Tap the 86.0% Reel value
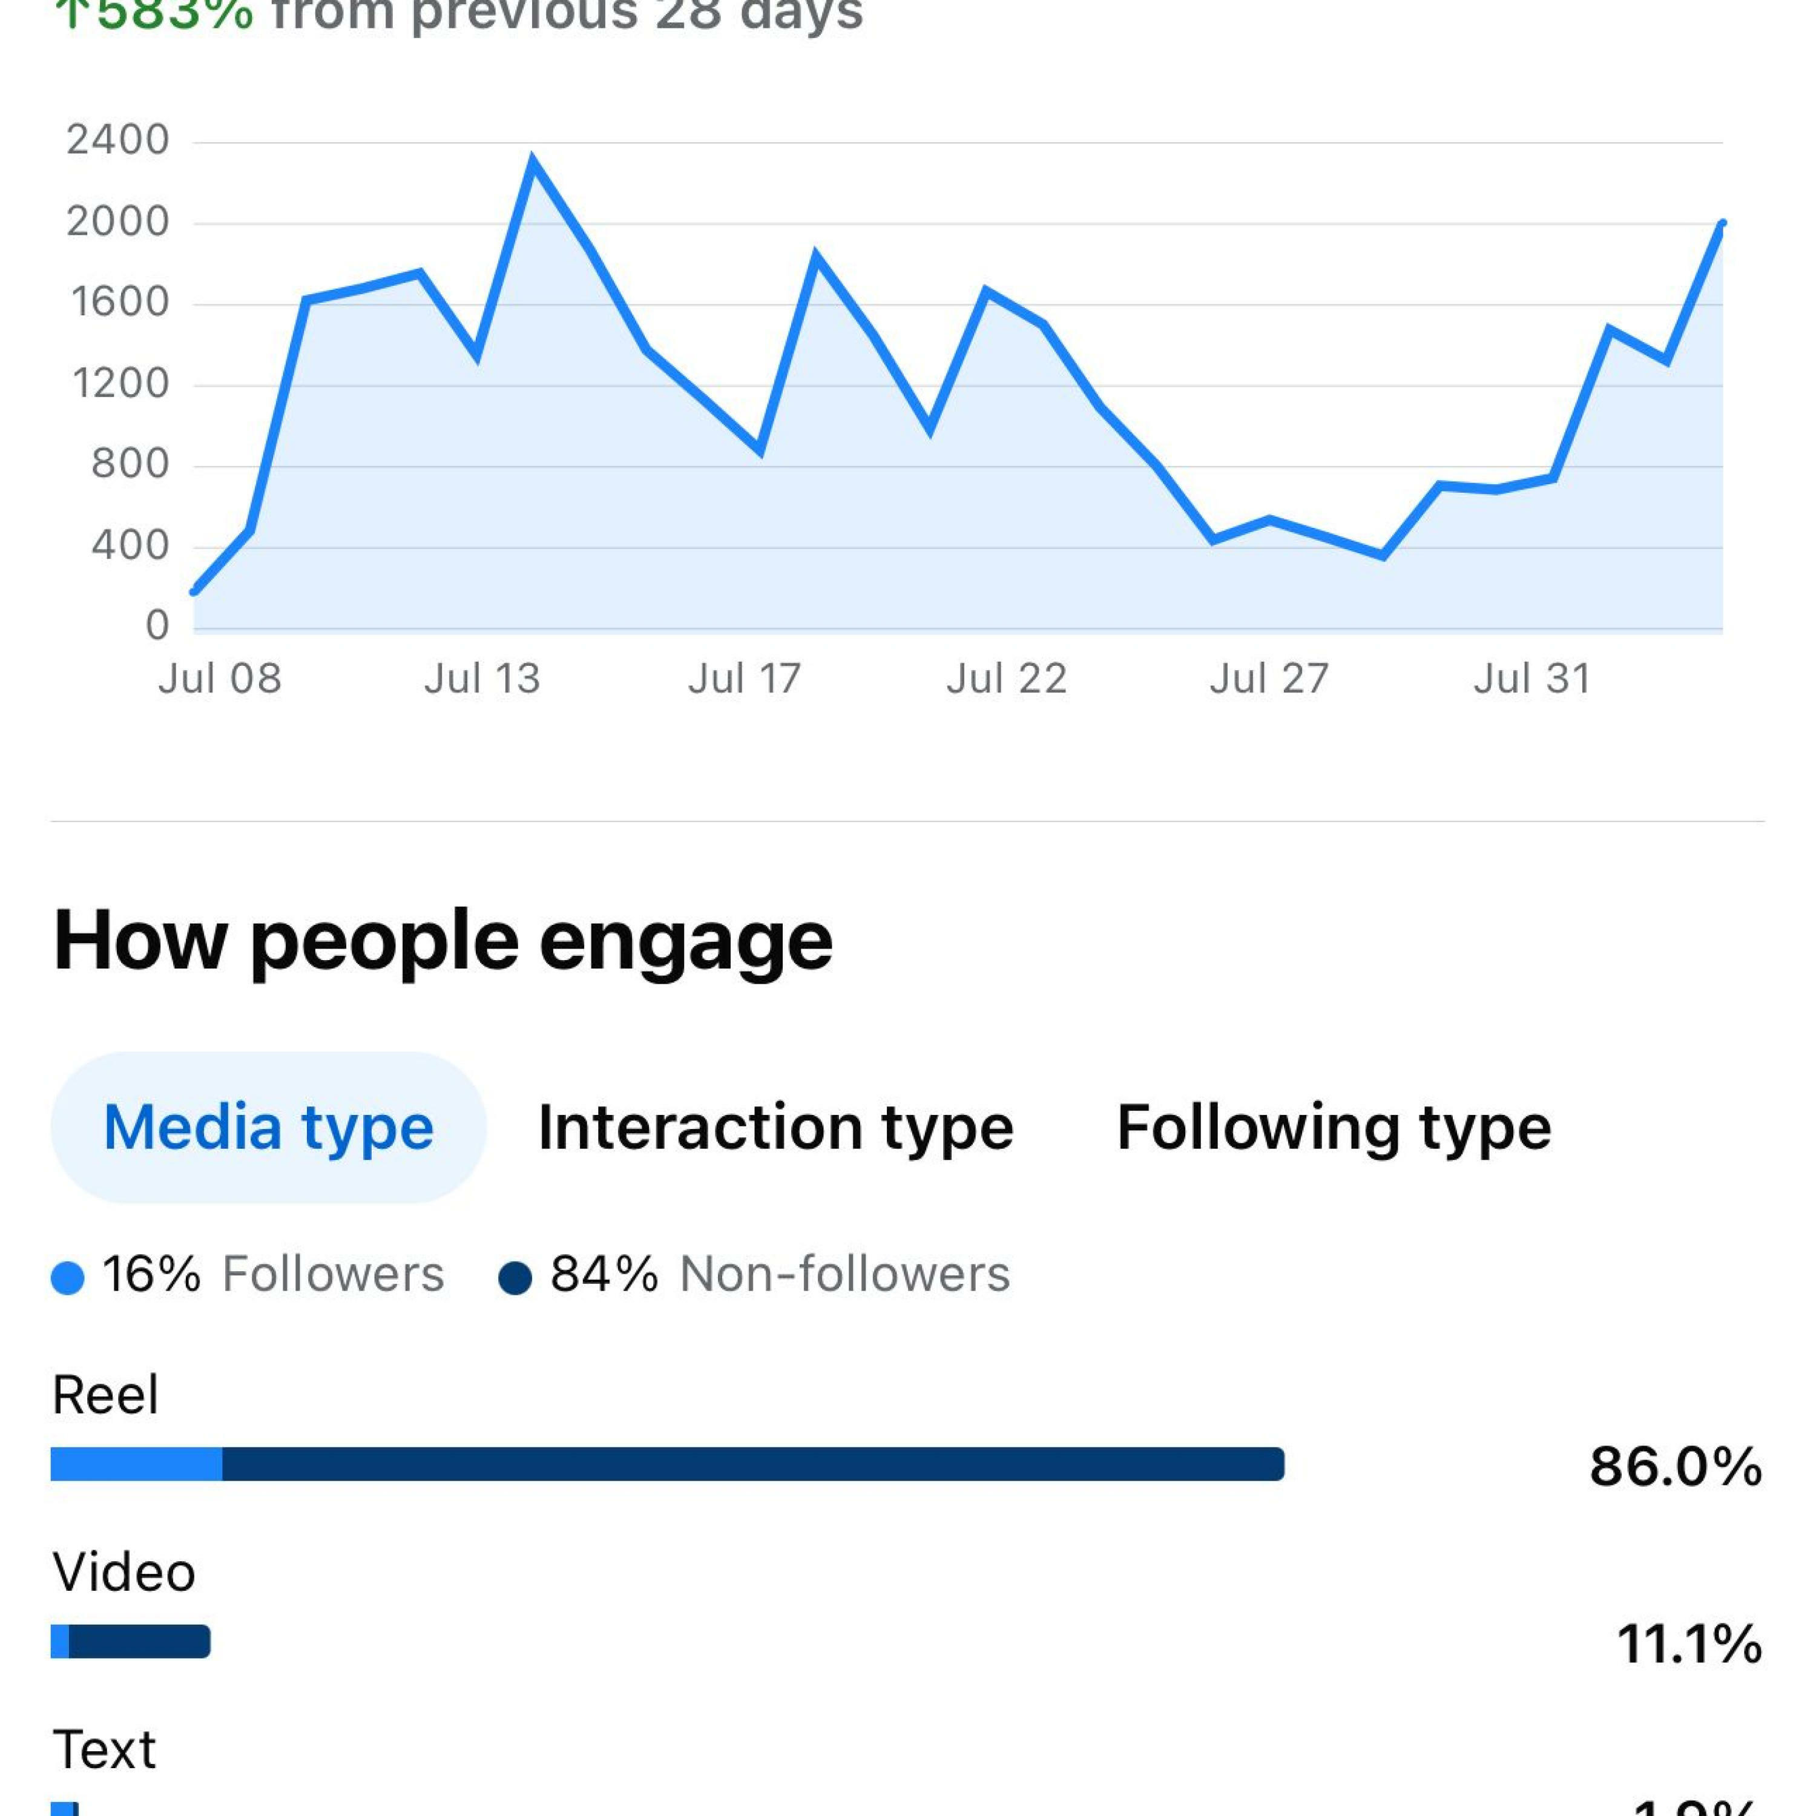The image size is (1816, 1816). pos(1675,1466)
